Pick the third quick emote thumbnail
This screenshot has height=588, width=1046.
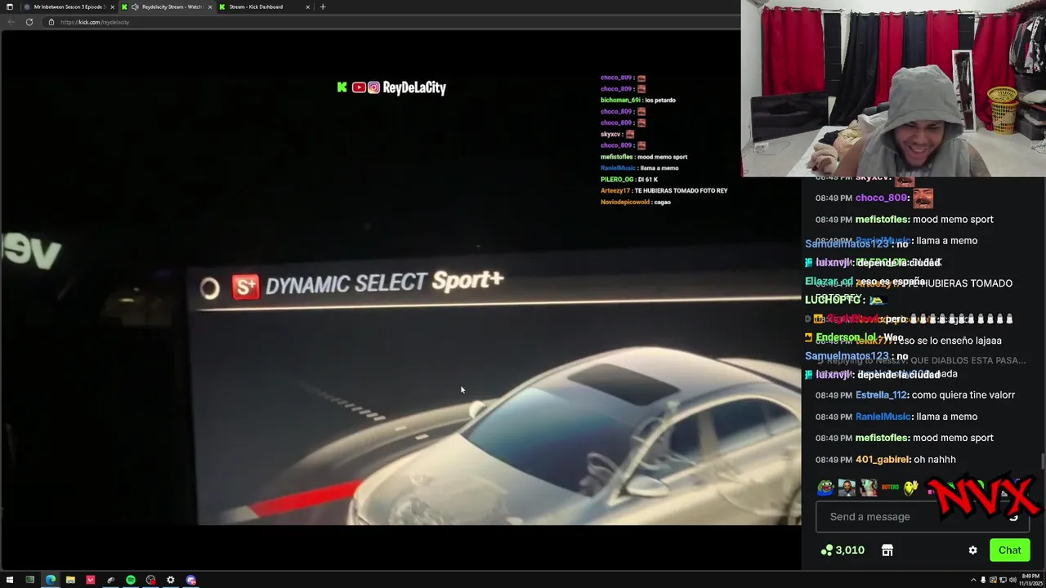tap(868, 488)
